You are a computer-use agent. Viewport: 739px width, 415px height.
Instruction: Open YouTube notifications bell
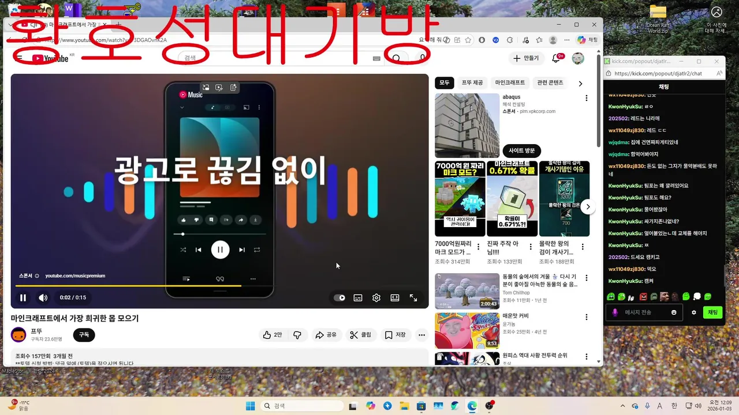pos(557,58)
